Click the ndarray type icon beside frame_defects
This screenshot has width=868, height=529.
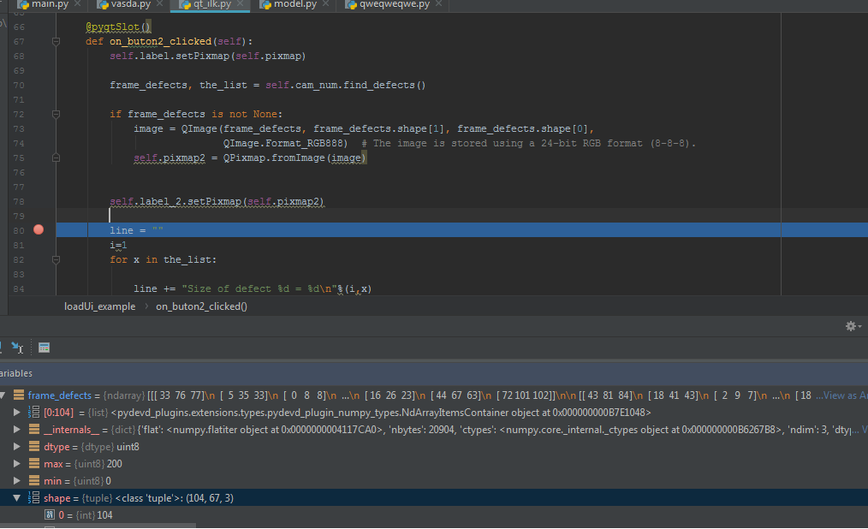coord(19,395)
